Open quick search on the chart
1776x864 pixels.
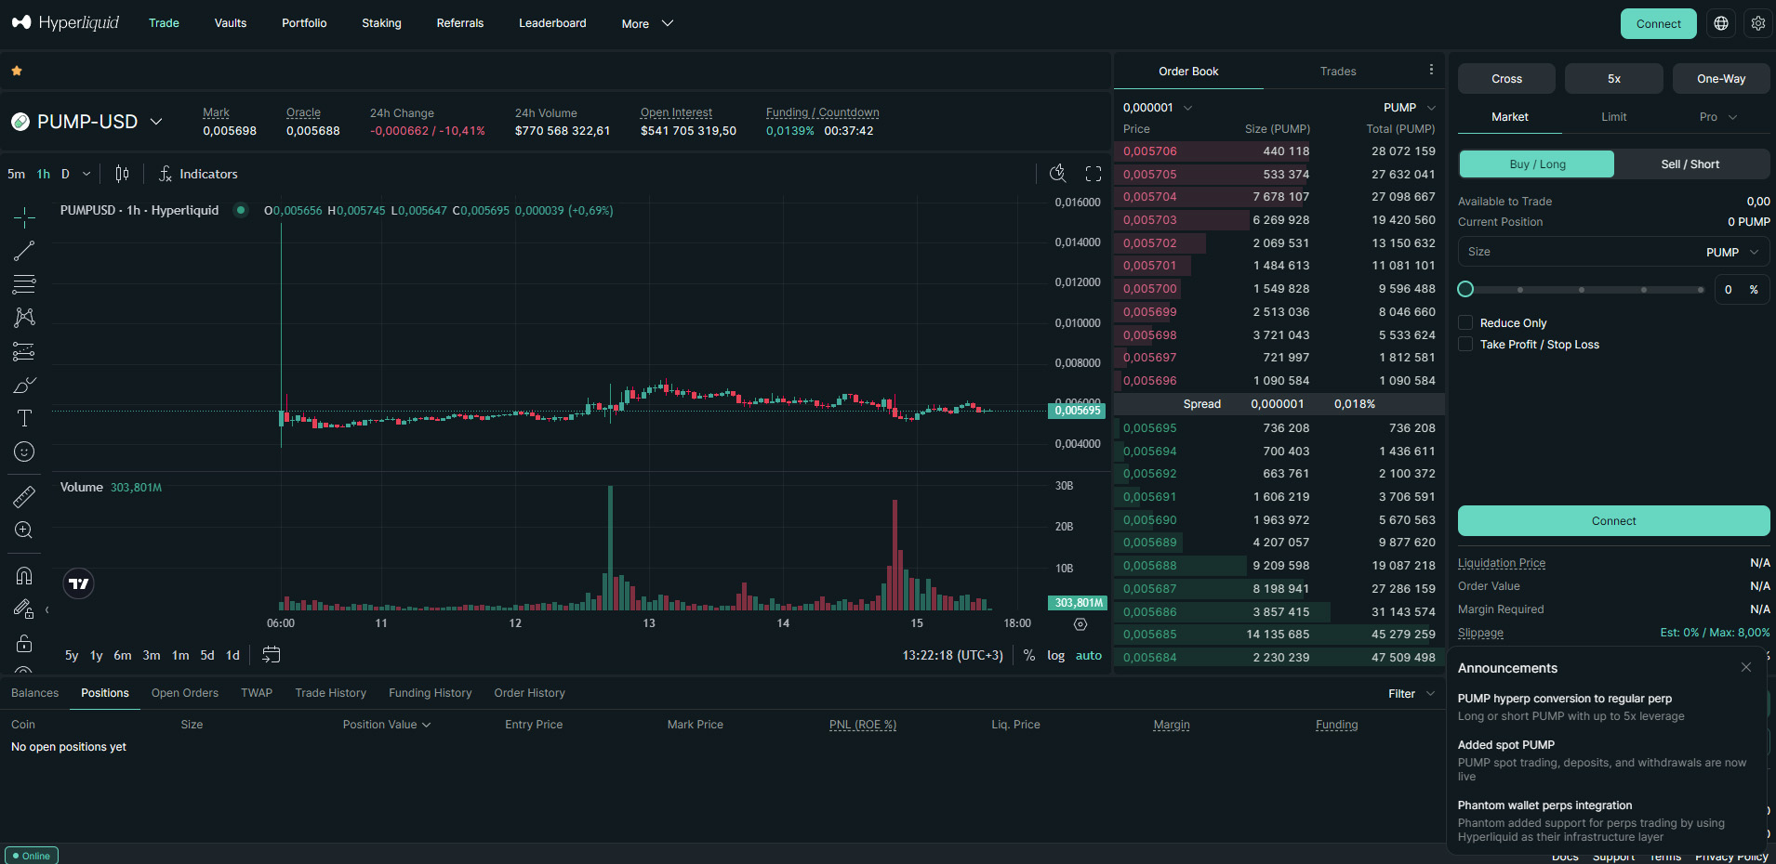click(x=1058, y=173)
